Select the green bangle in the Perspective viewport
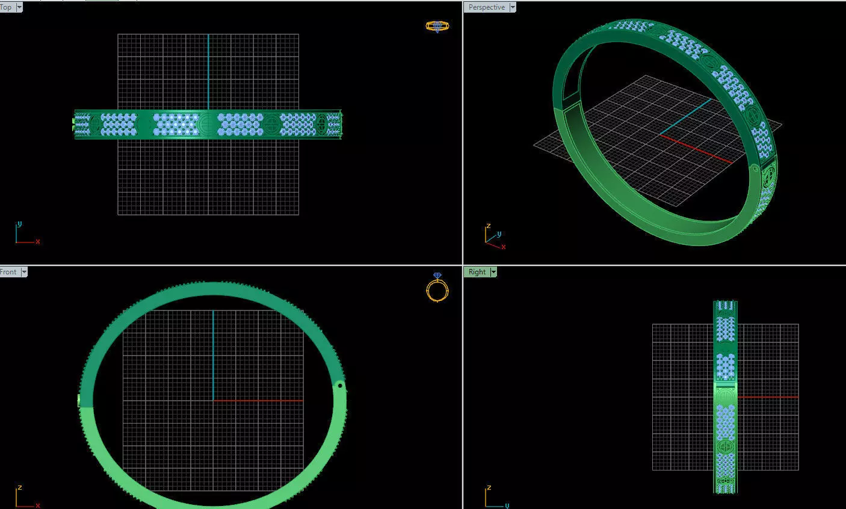Screen dimensions: 846x509 click(x=665, y=131)
